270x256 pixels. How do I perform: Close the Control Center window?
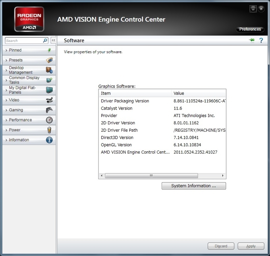pos(261,9)
